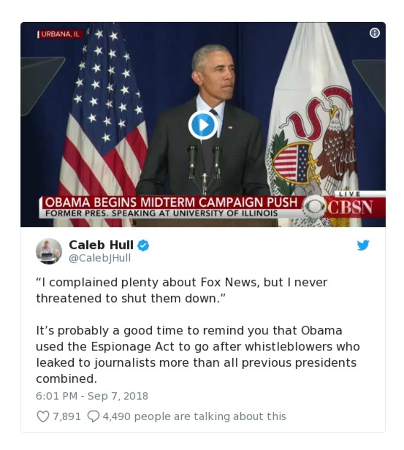Screen dimensions: 404x450
Task: Open the Caleb Hull display name link
Action: tap(101, 245)
